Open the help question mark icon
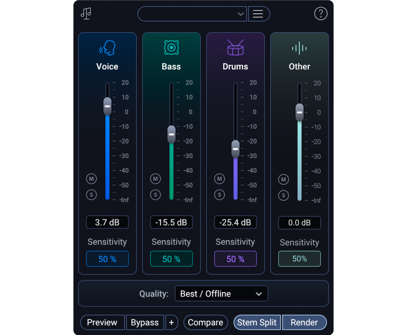This screenshot has width=407, height=335. [x=321, y=13]
